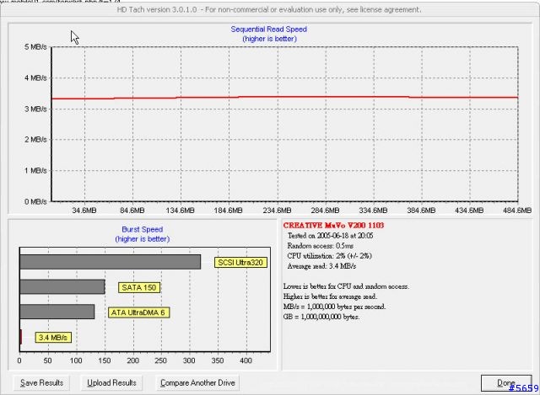The height and width of the screenshot is (395, 540).
Task: Click the 384.6MB x-axis label
Action: [x=421, y=210]
